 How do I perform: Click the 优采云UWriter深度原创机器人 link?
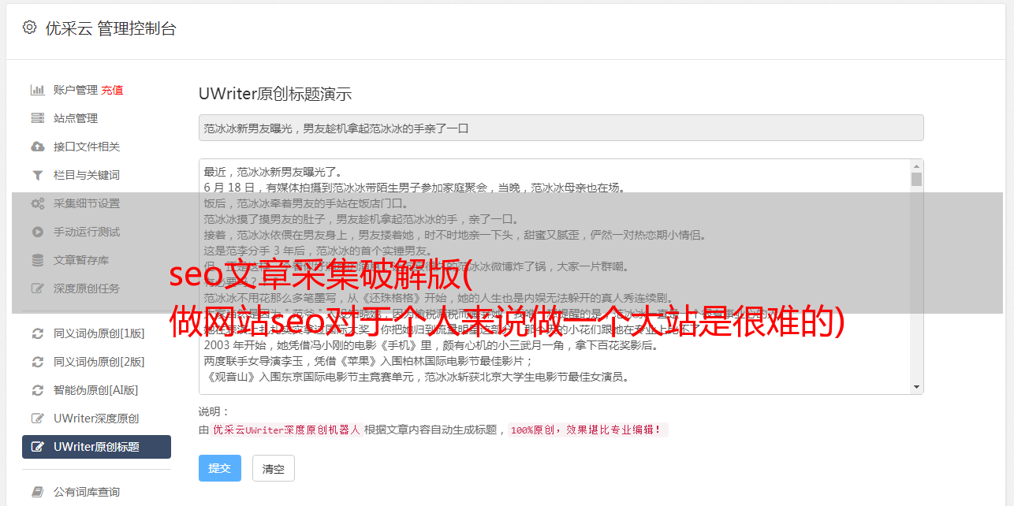(286, 430)
